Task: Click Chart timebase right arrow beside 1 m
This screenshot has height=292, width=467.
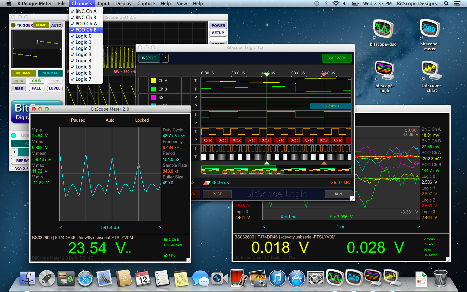Action: 419,227
